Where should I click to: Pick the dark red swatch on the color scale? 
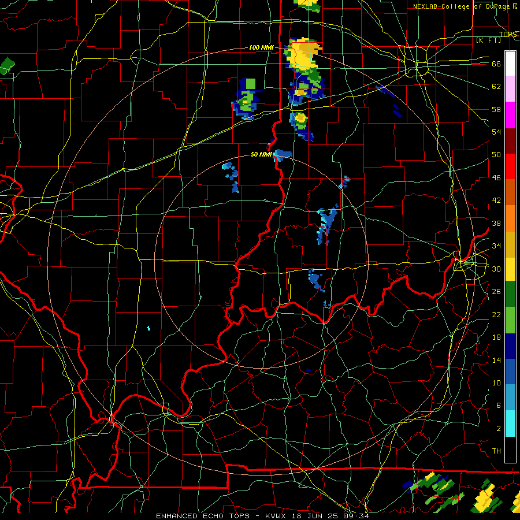tap(510, 141)
